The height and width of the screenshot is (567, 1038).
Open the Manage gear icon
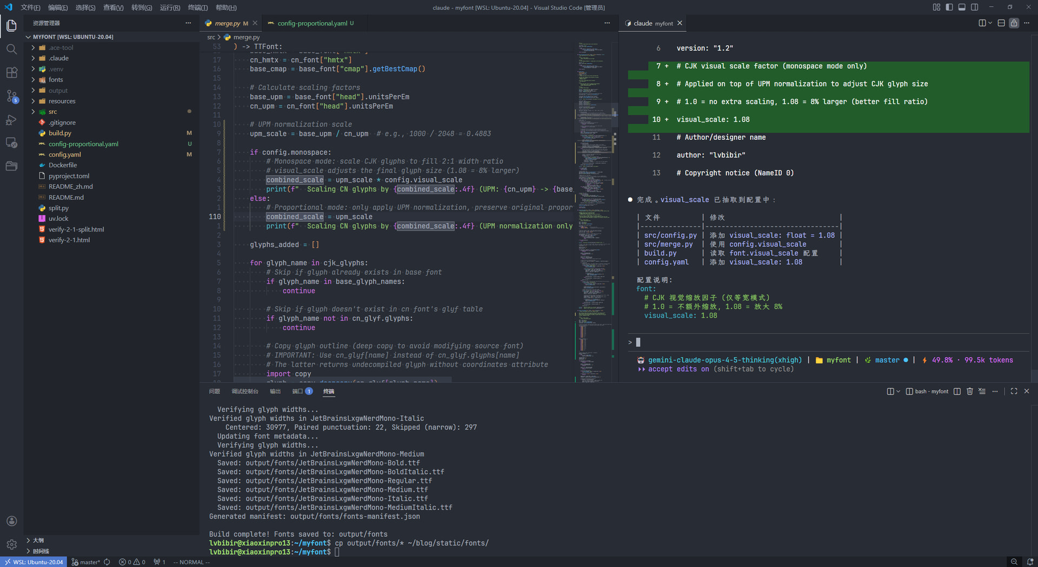[x=11, y=544]
